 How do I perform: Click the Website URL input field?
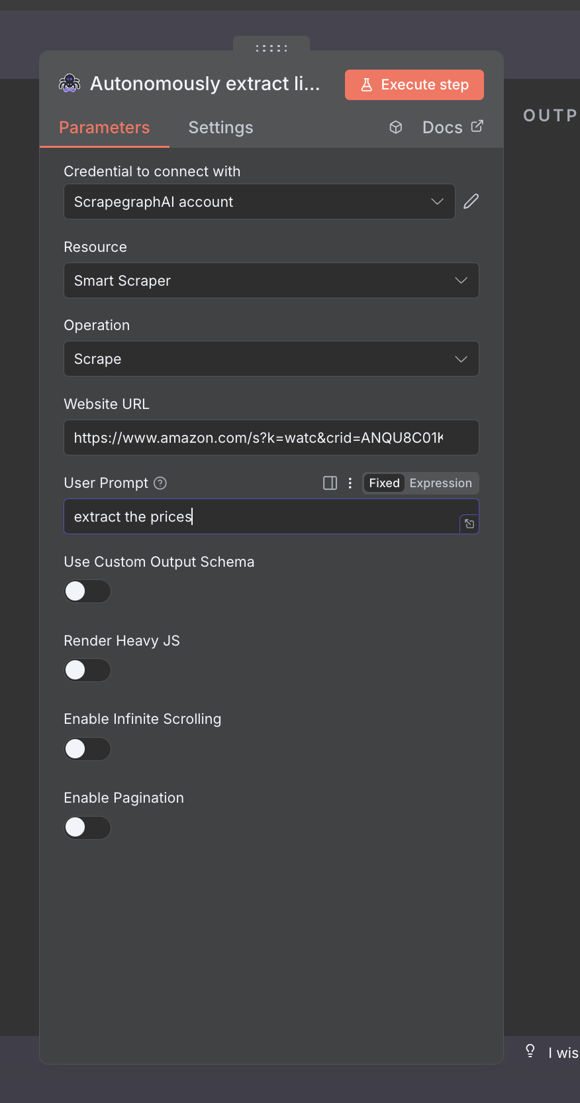[x=271, y=437]
